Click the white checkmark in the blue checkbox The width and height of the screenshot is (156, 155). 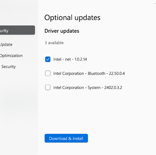click(x=48, y=59)
